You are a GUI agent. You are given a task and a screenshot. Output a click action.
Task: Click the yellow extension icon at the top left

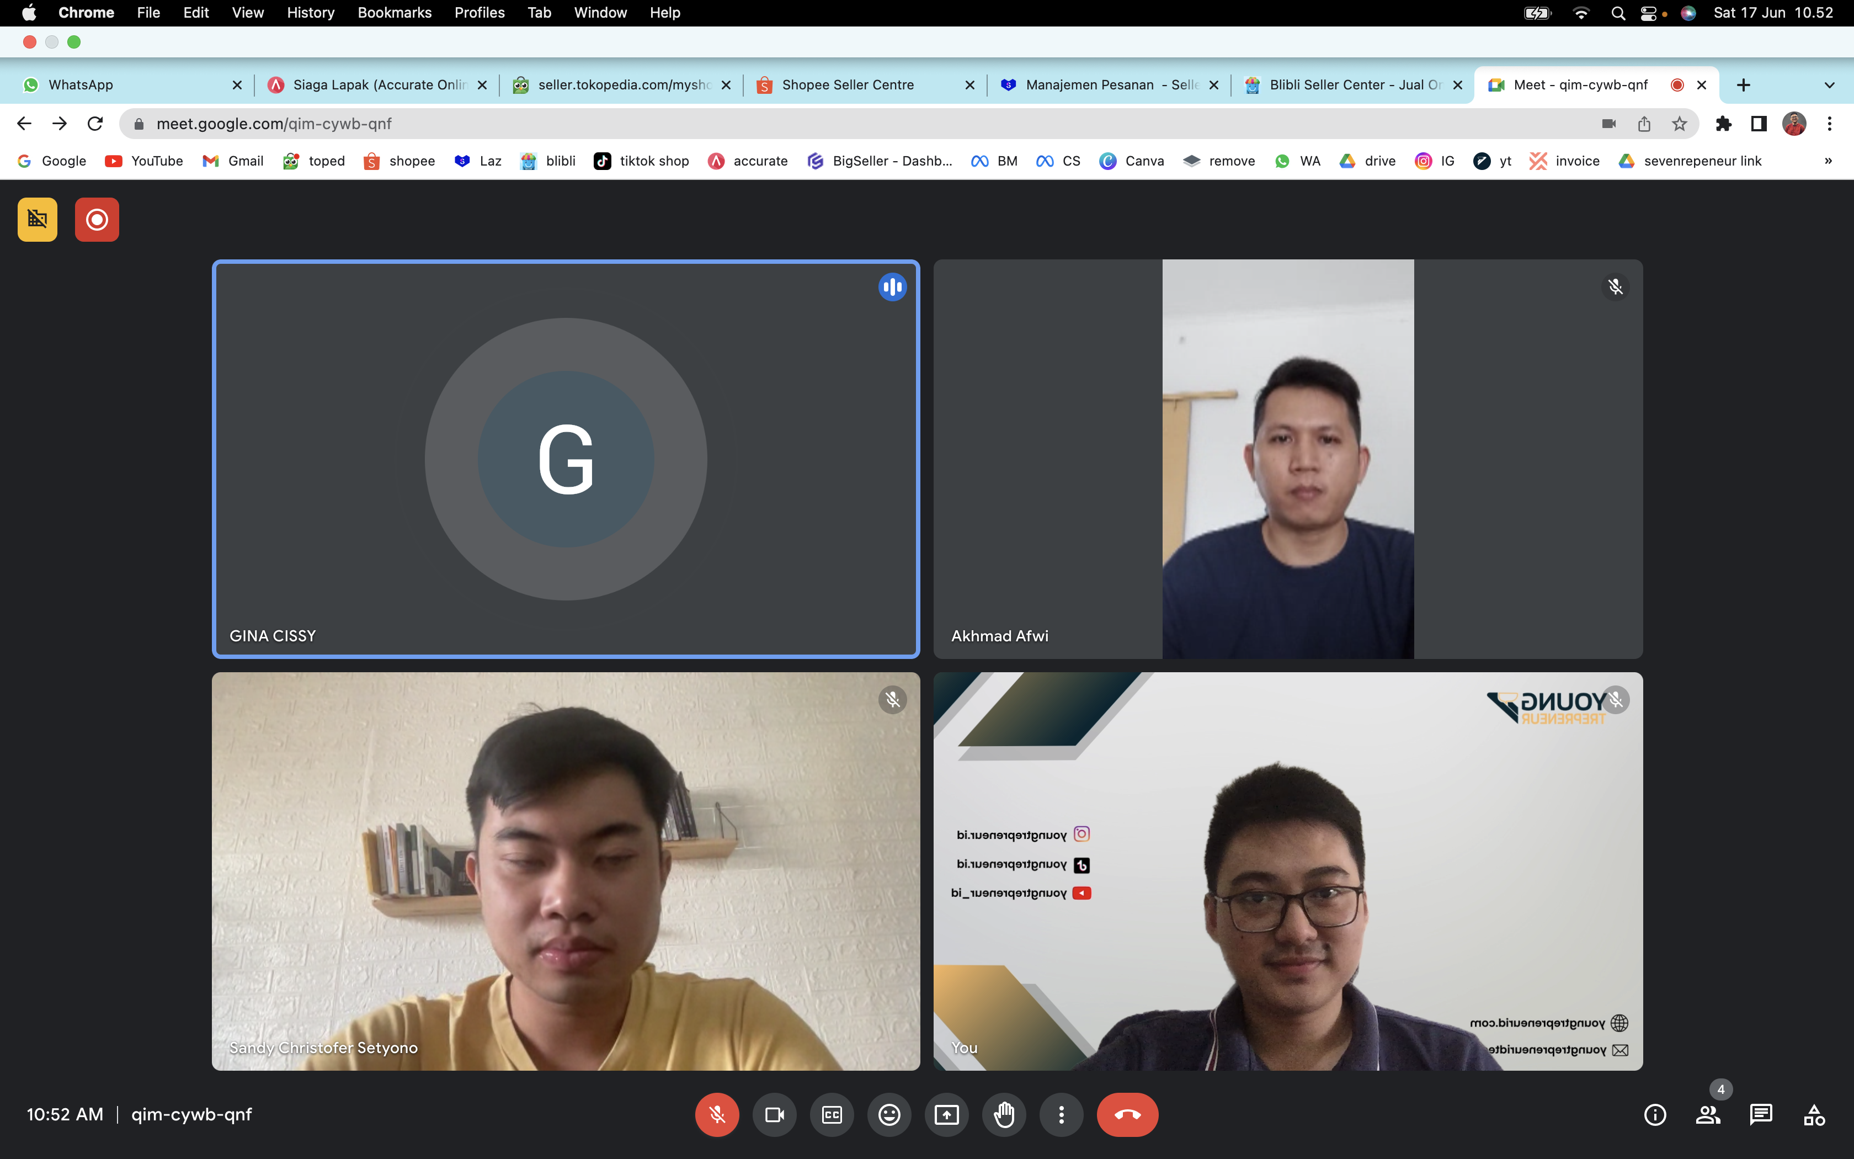coord(38,220)
